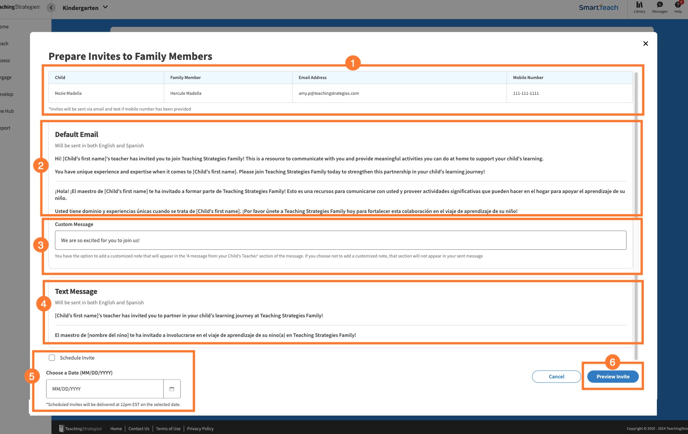Click the Preview Invite button

613,376
